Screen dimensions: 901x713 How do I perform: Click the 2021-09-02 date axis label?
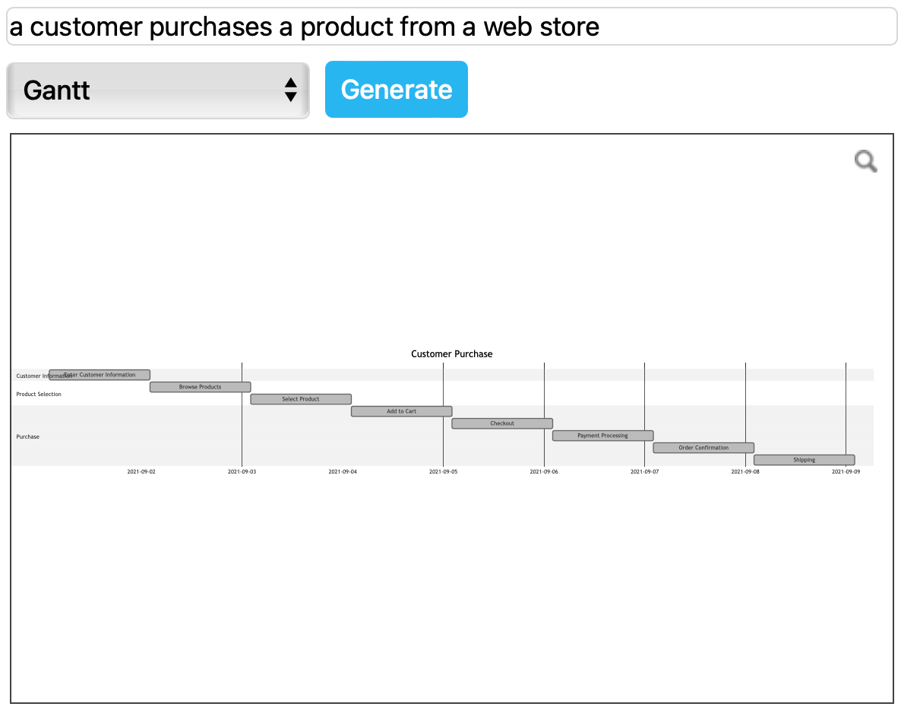point(141,472)
